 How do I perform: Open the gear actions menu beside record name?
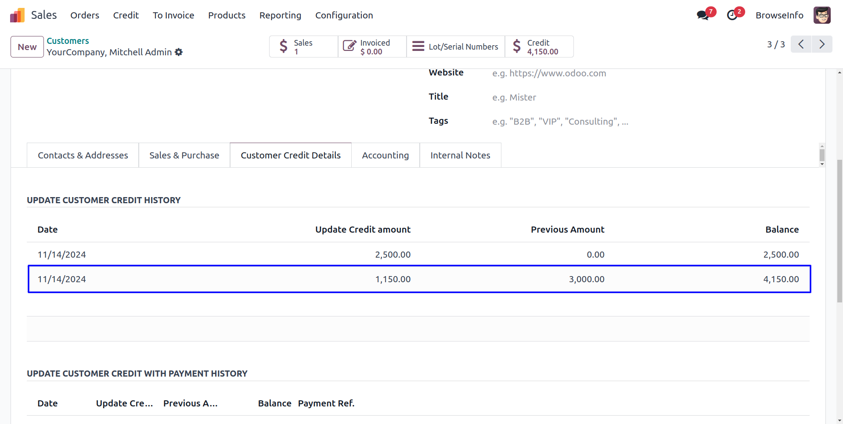pos(179,52)
